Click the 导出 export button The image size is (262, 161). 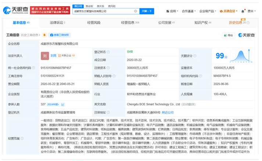coord(229,35)
